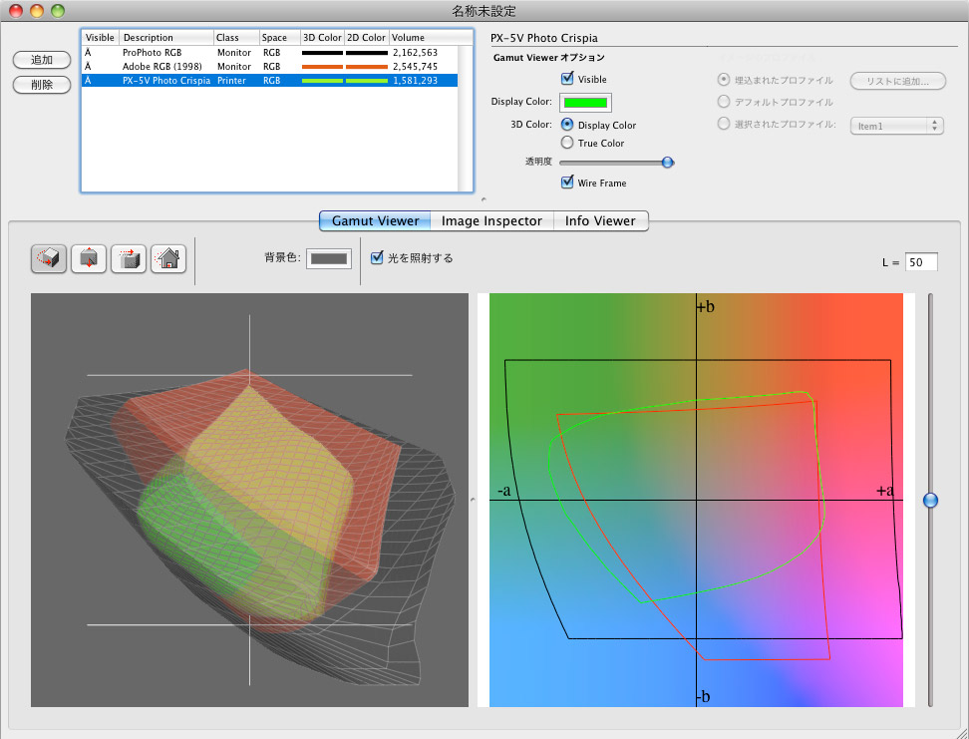Select the vertical move 3D view tool icon
The height and width of the screenshot is (739, 969).
point(89,258)
